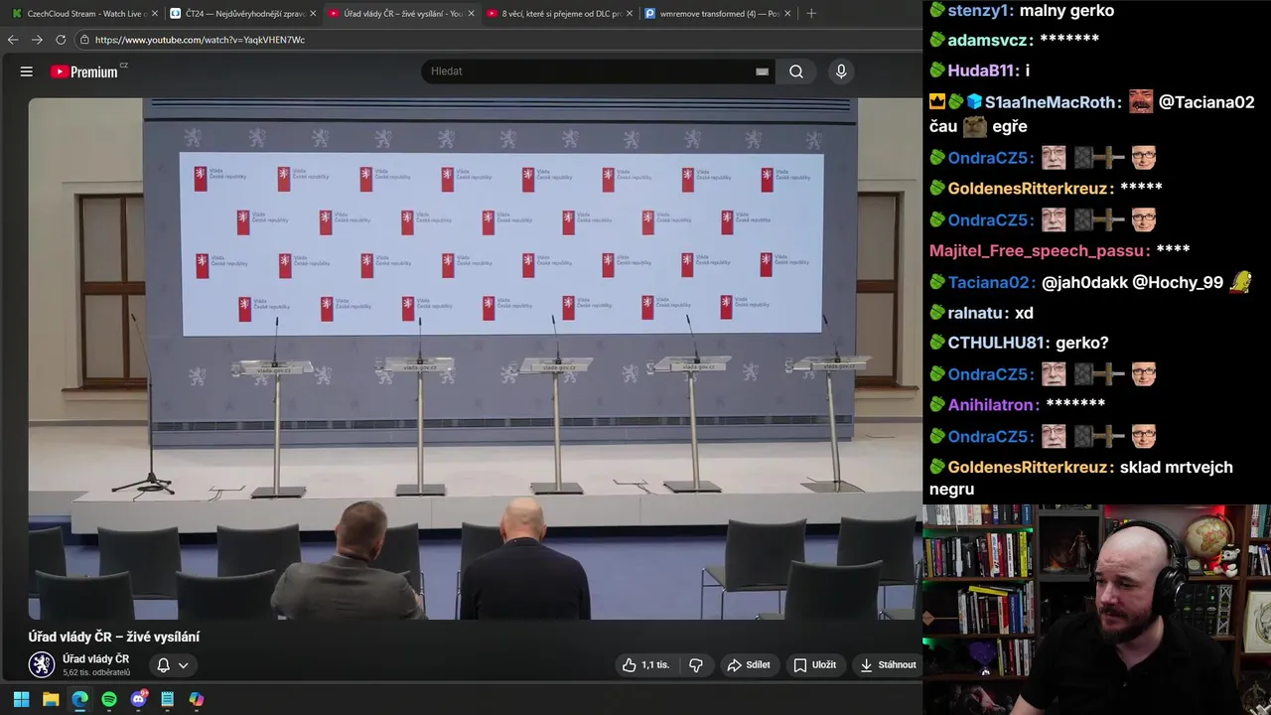The width and height of the screenshot is (1271, 715).
Task: Click chat username ralnatu
Action: [x=974, y=313]
